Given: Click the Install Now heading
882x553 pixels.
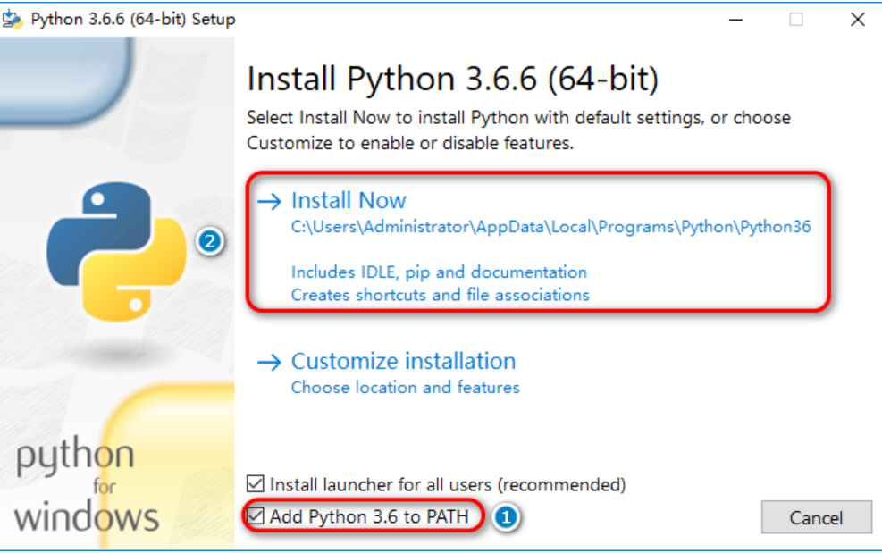Looking at the screenshot, I should pos(349,200).
